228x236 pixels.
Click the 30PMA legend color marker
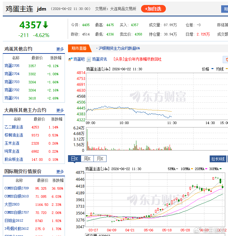(221, 169)
